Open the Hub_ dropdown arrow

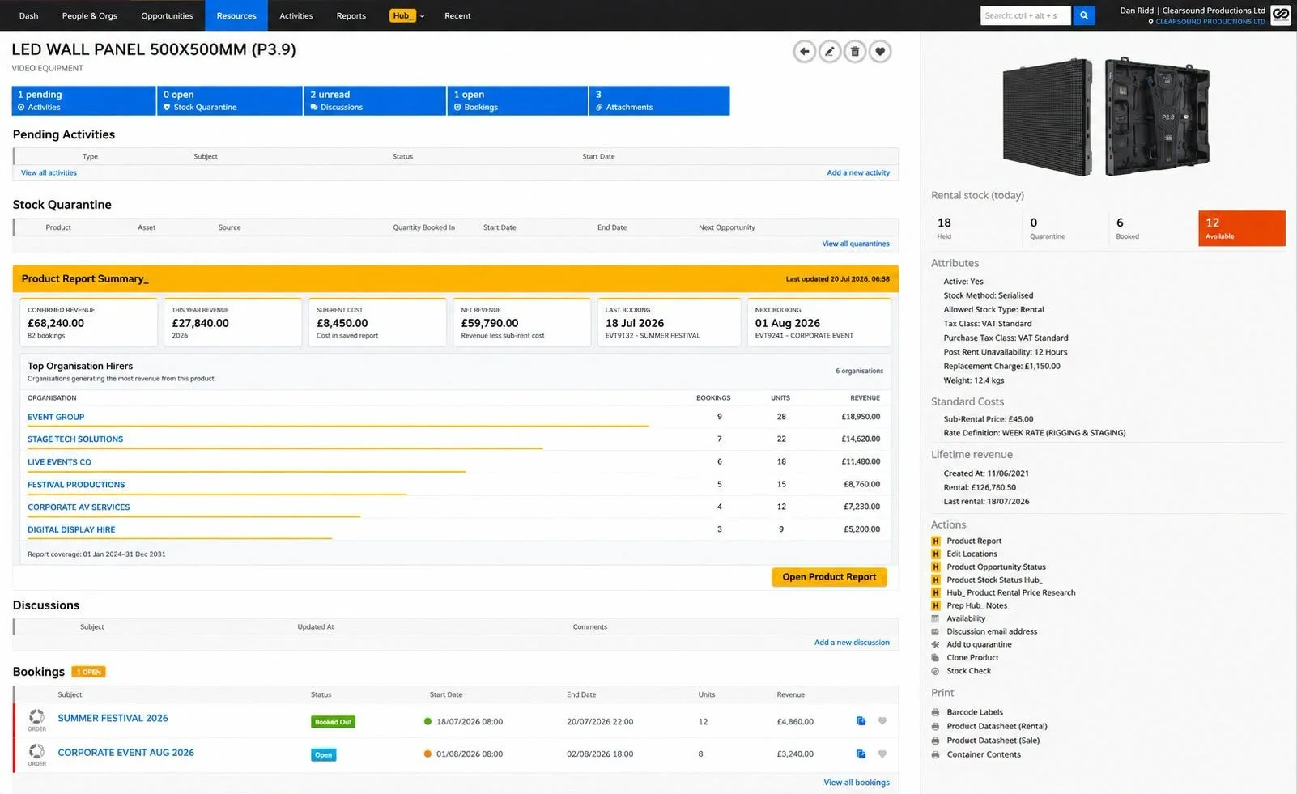422,16
